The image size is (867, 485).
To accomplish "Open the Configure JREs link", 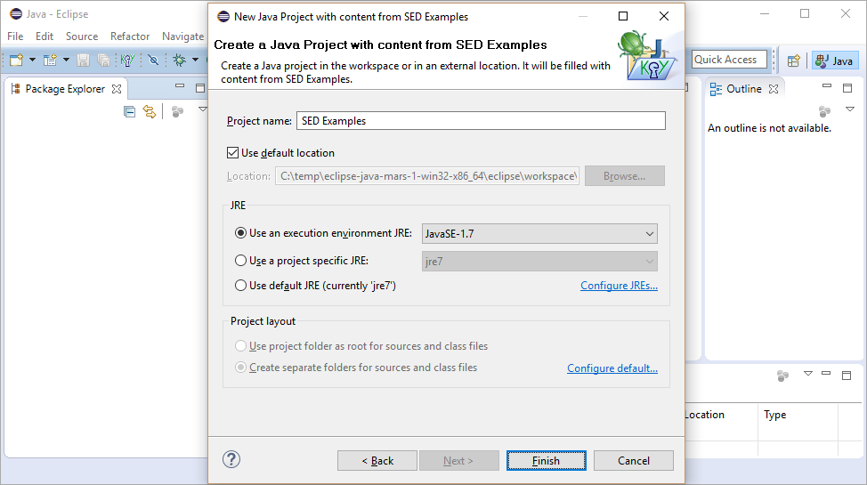I will [619, 286].
